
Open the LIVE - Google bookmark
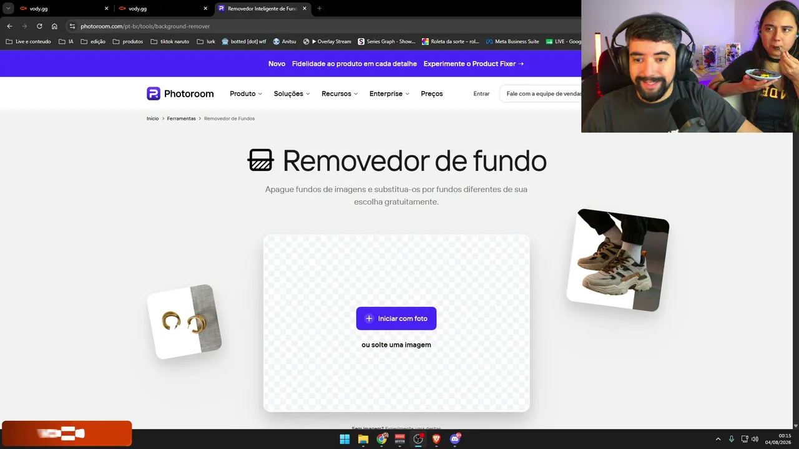564,42
